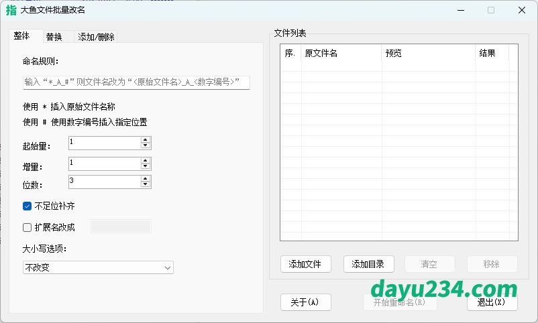Click the 退出(X) button
Screen dimensions: 538x323
click(x=492, y=302)
